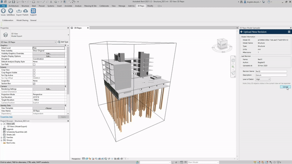This screenshot has height=164, width=292.
Task: Click the Upload button
Action: coord(285,87)
